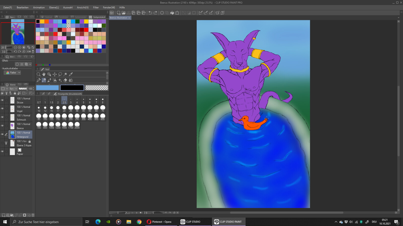
Task: Click the Undo arrow in toolbar
Action: point(150,13)
